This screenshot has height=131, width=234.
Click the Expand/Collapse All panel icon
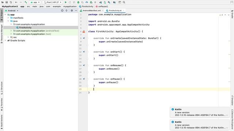[67, 11]
